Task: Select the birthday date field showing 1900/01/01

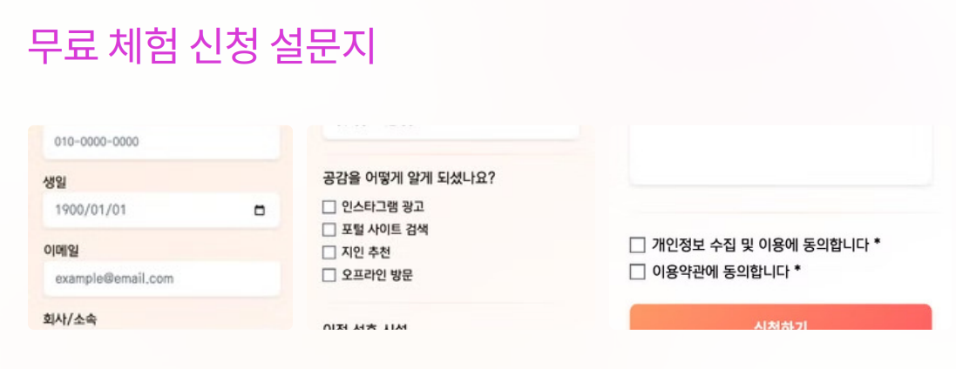Action: (x=161, y=211)
